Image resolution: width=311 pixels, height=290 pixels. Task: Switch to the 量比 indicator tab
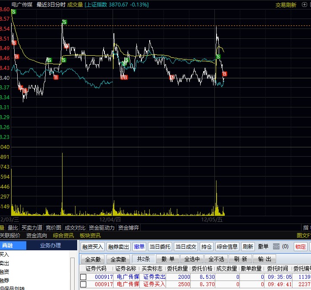pyautogui.click(x=13, y=227)
